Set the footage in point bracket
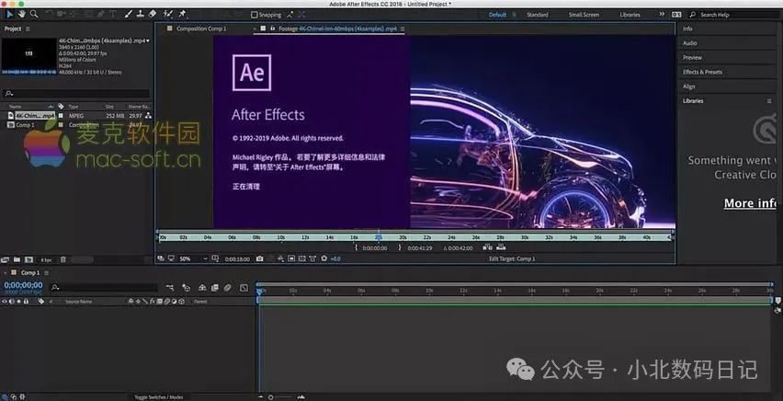Image resolution: width=783 pixels, height=401 pixels. pos(356,247)
